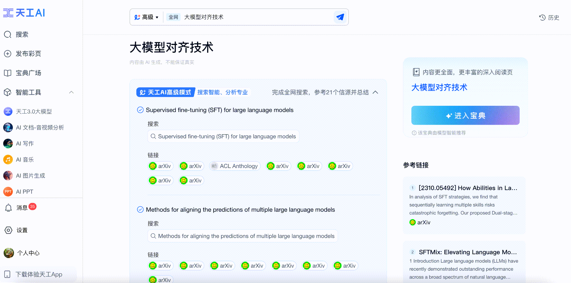Launch the AI PPT tool

(x=25, y=191)
